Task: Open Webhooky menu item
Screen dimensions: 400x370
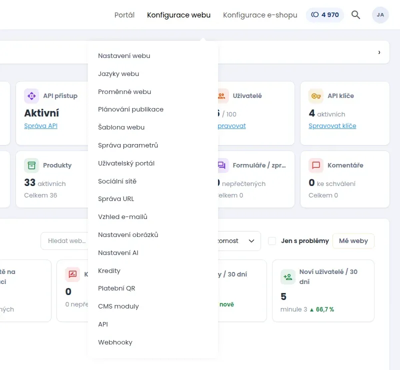Action: coord(115,342)
